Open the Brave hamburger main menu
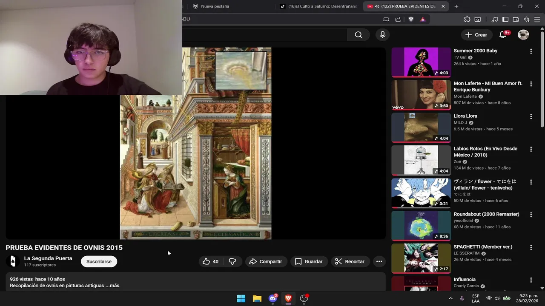This screenshot has height=306, width=545. [x=537, y=19]
